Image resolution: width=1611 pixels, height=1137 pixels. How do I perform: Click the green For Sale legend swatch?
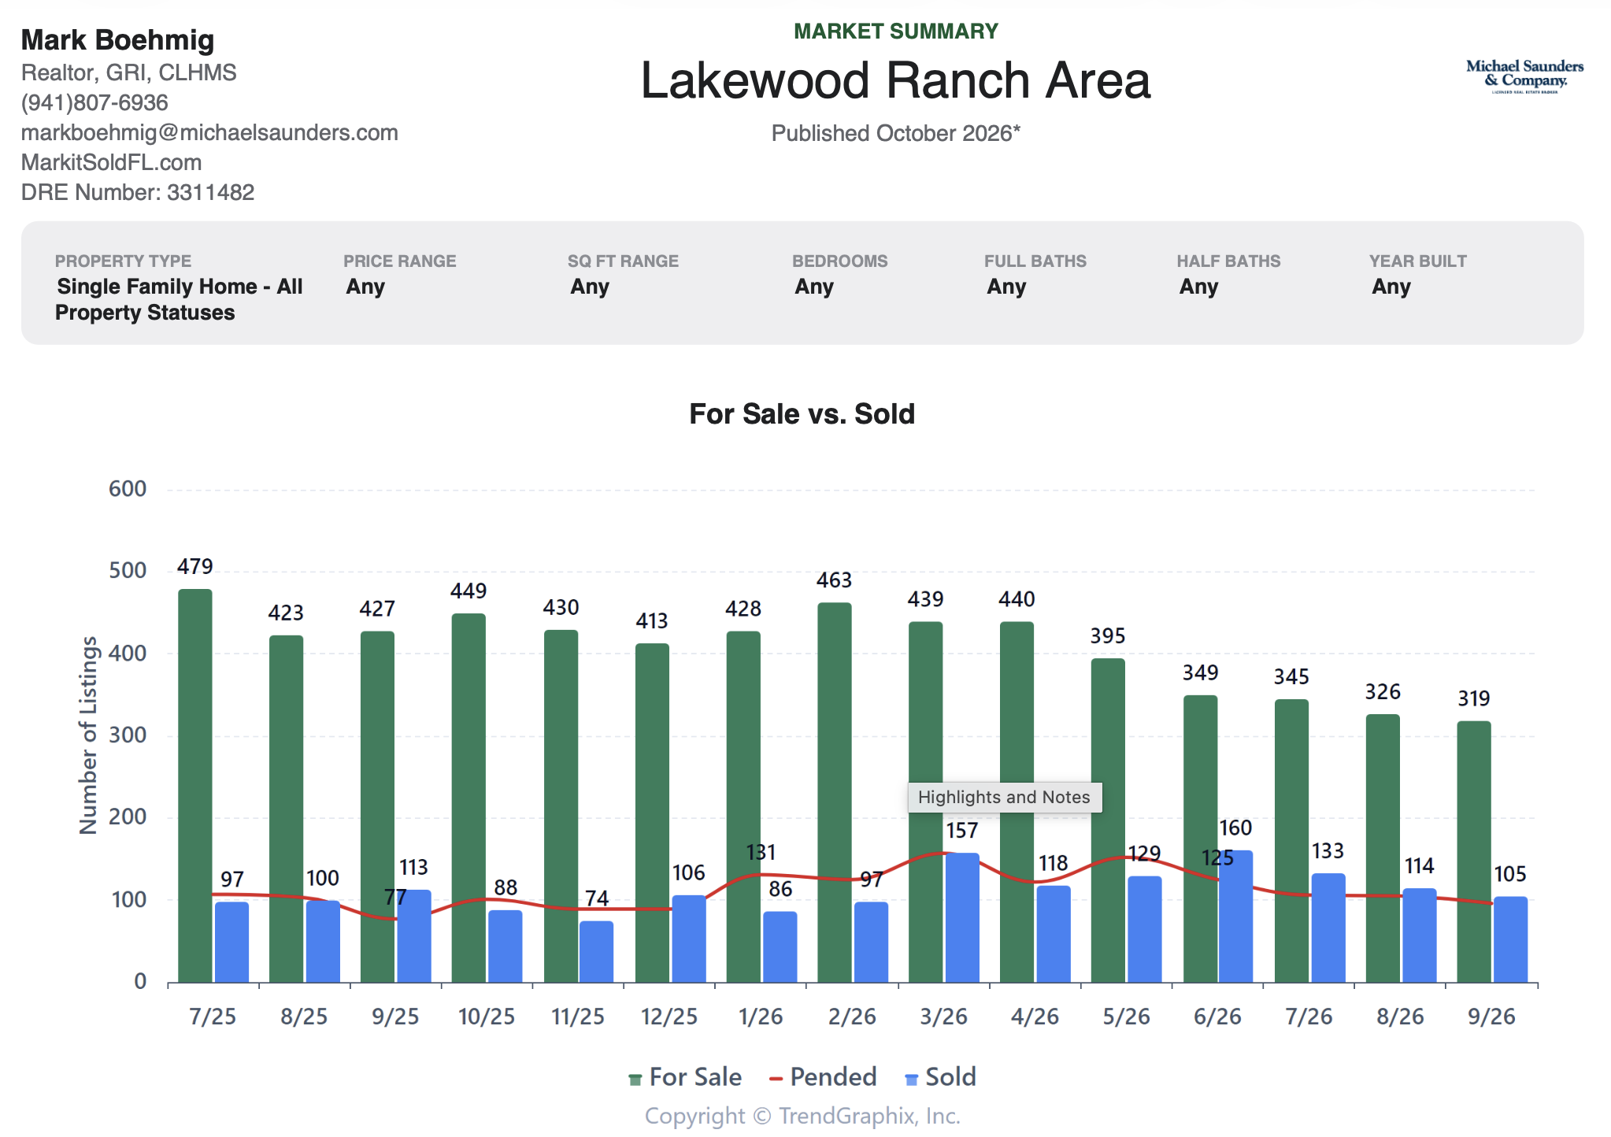pos(635,1080)
